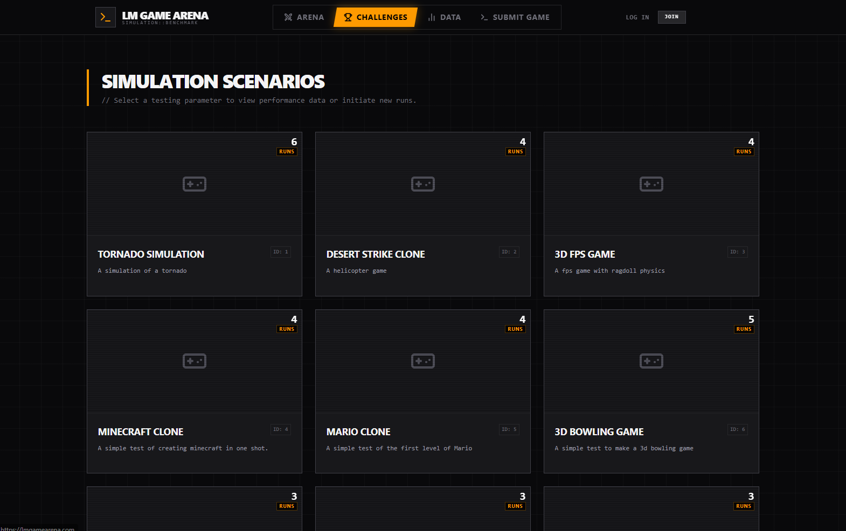Click the Join button
The height and width of the screenshot is (531, 846).
click(x=671, y=17)
